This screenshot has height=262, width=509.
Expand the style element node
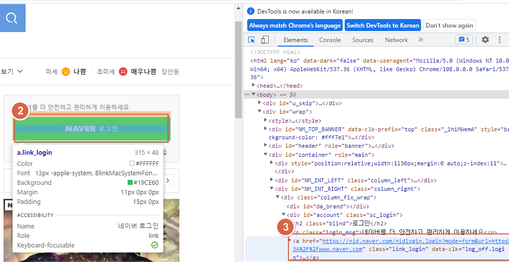[266, 120]
